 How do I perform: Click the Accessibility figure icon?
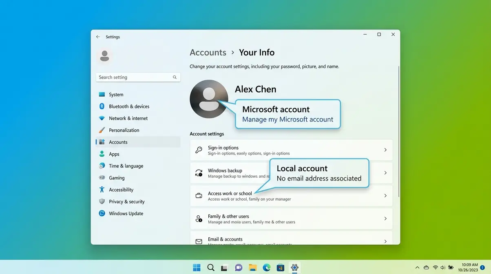(102, 190)
